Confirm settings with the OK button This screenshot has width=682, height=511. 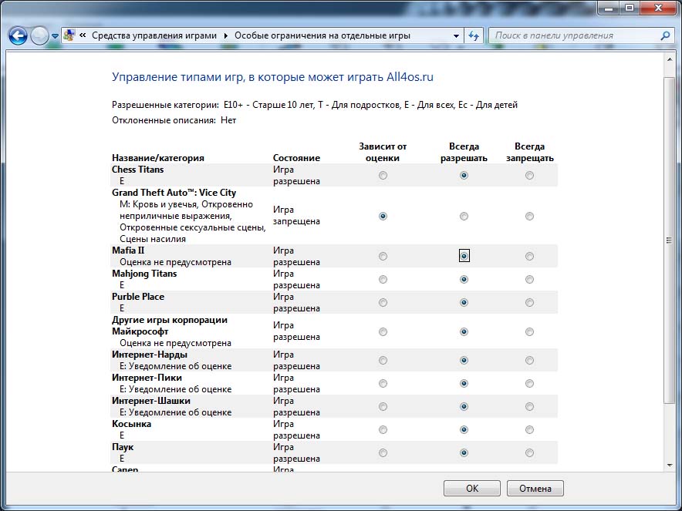tap(472, 489)
